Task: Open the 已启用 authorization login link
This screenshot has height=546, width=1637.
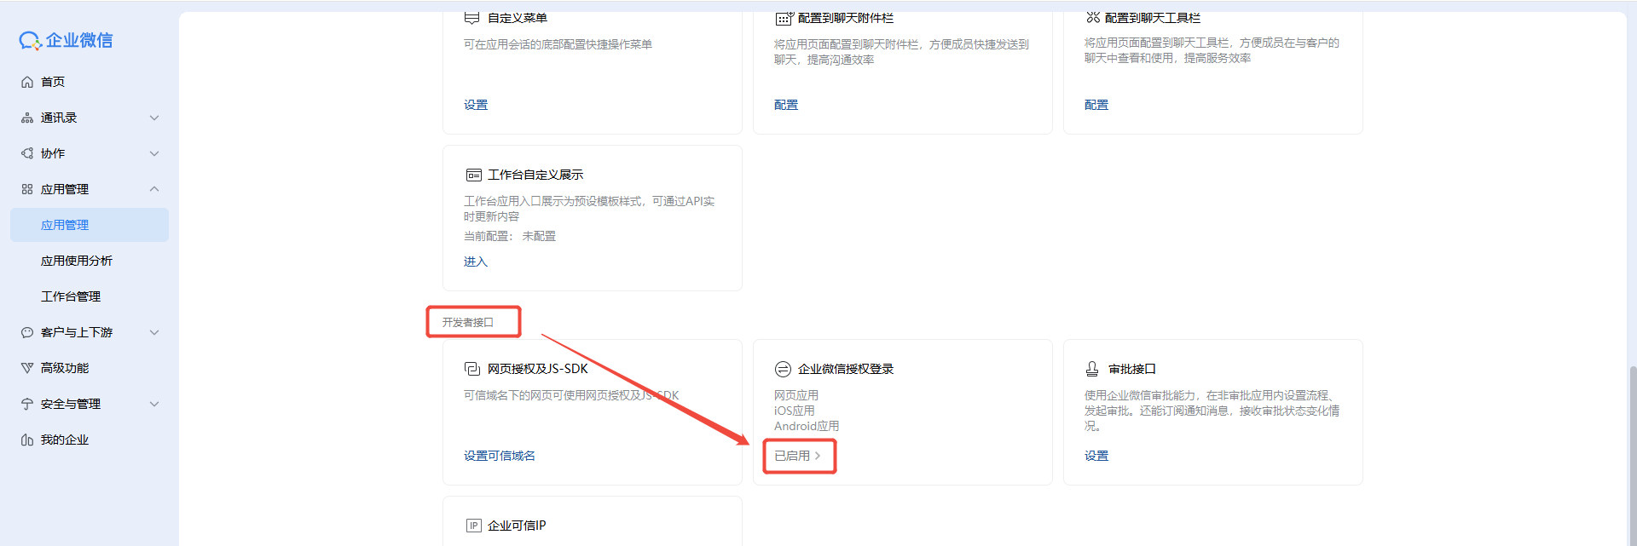Action: (798, 456)
